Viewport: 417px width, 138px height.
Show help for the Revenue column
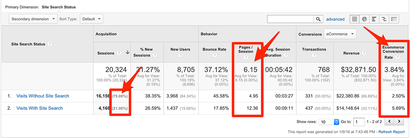point(364,53)
